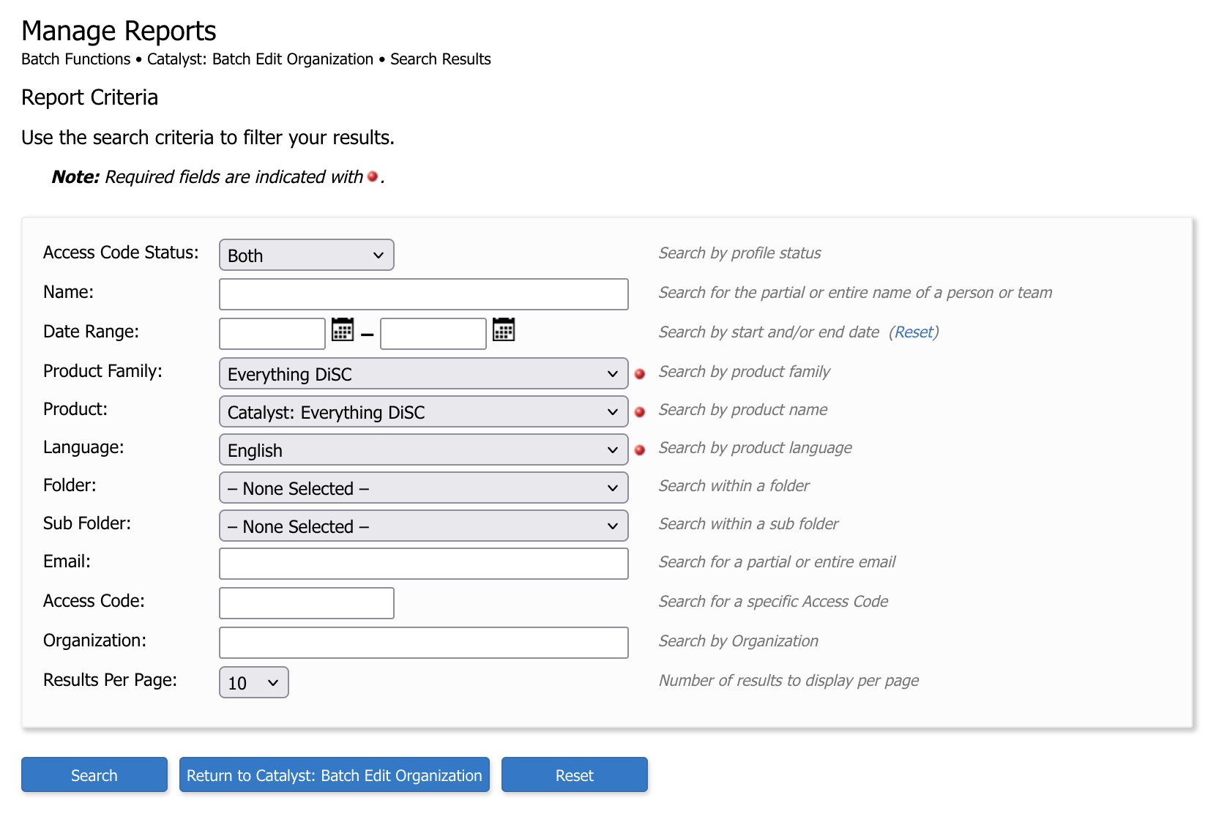Click 'Search for a specific Access Code' hint
The height and width of the screenshot is (814, 1227).
(x=774, y=602)
